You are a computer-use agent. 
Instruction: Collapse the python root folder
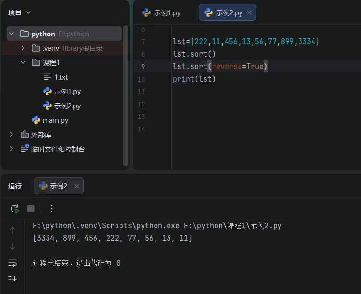pyautogui.click(x=12, y=34)
